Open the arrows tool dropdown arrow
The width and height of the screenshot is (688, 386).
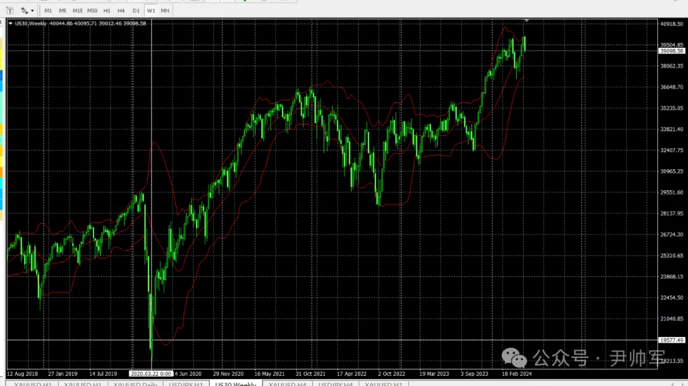point(32,11)
